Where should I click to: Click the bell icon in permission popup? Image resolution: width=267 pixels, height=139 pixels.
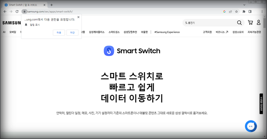[26, 25]
